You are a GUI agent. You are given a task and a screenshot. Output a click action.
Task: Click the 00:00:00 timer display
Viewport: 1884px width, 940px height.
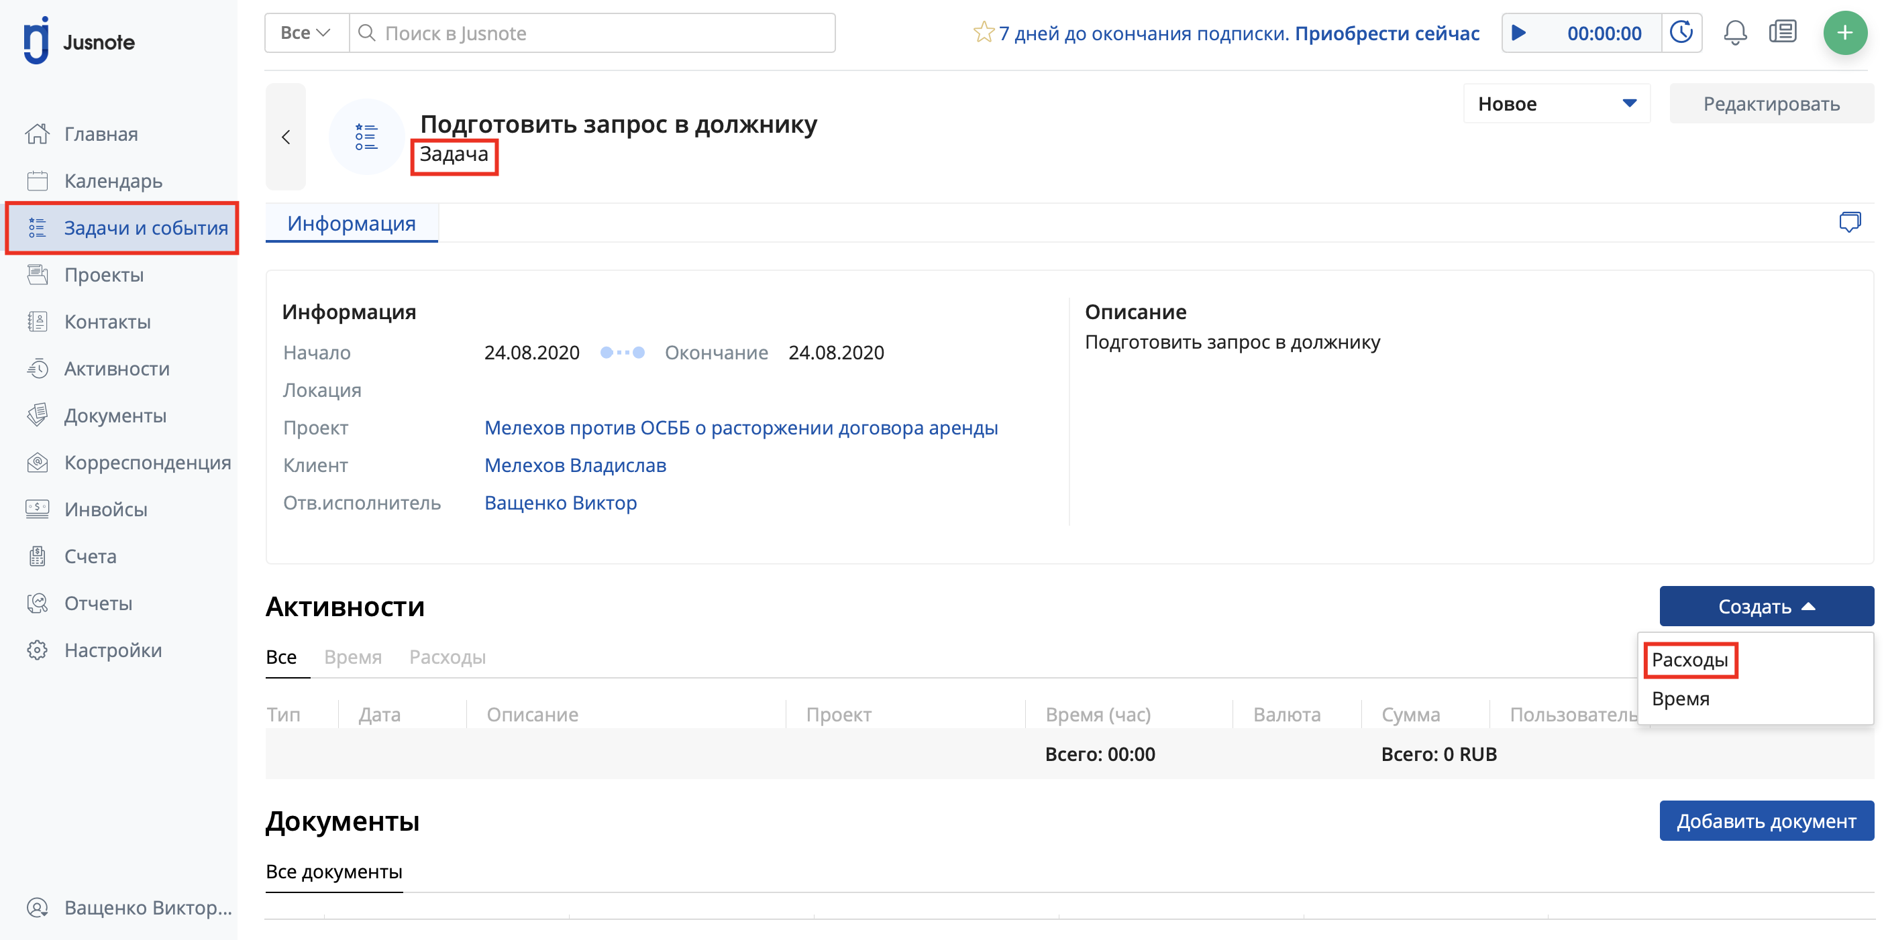click(x=1604, y=33)
